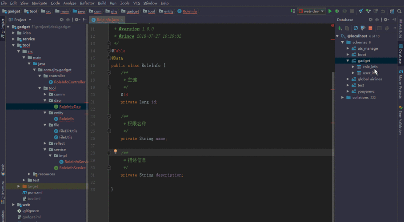This screenshot has height=222, width=404.
Task: Expand the collations node in Database
Action: coord(343,97)
